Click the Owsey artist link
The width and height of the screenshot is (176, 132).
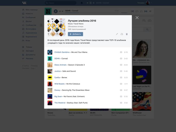[57, 90]
